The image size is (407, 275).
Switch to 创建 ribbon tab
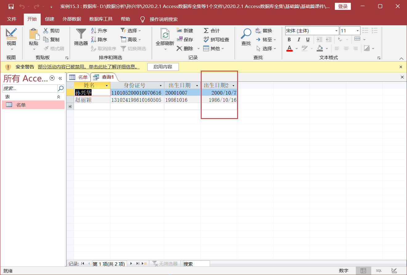click(x=50, y=19)
